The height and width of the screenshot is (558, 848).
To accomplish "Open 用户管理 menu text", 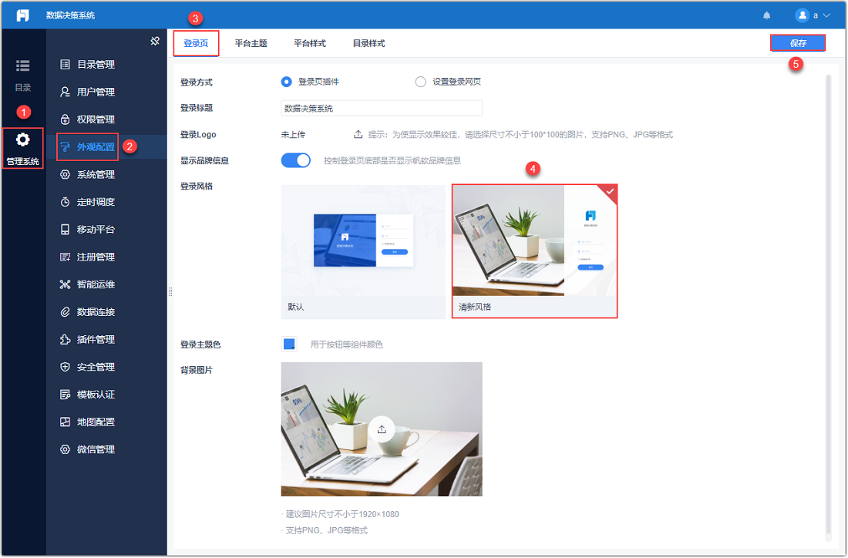I will [96, 92].
